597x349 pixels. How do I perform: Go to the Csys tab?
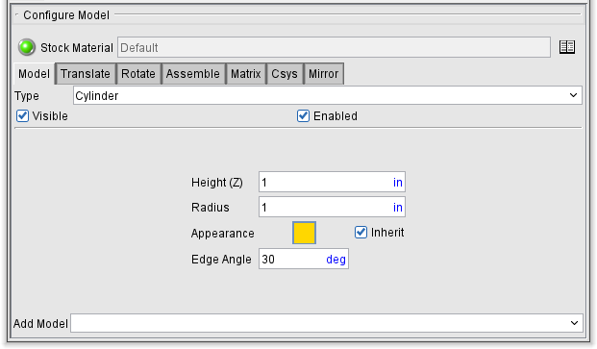[x=285, y=73]
